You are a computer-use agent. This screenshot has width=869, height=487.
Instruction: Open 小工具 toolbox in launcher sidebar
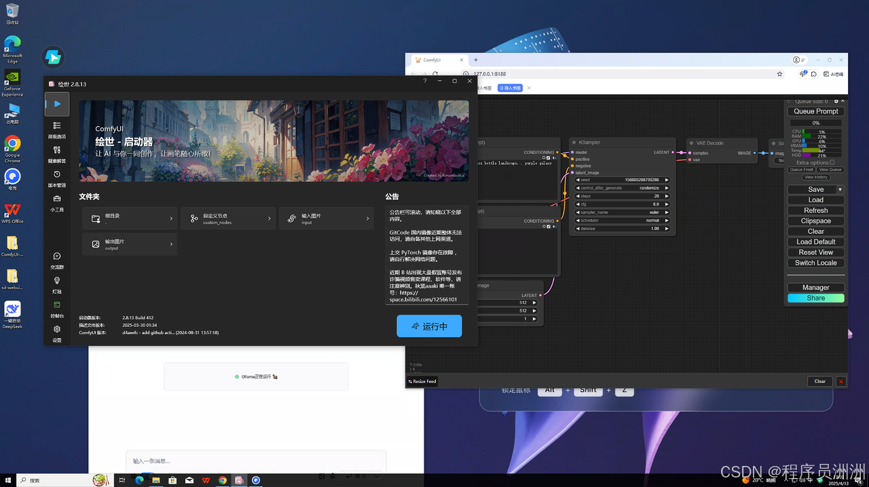click(57, 203)
